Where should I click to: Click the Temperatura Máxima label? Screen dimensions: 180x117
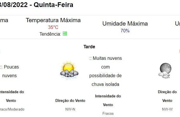tap(53, 20)
